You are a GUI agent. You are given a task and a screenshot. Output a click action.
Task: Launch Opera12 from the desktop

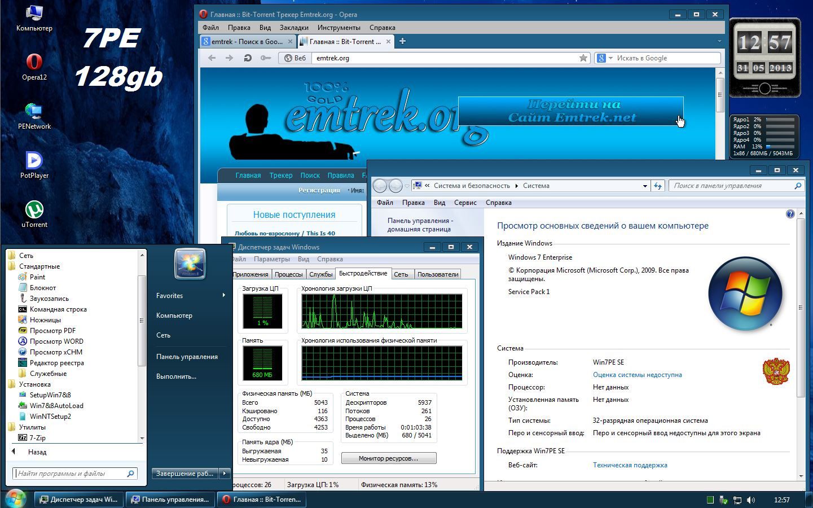[34, 67]
